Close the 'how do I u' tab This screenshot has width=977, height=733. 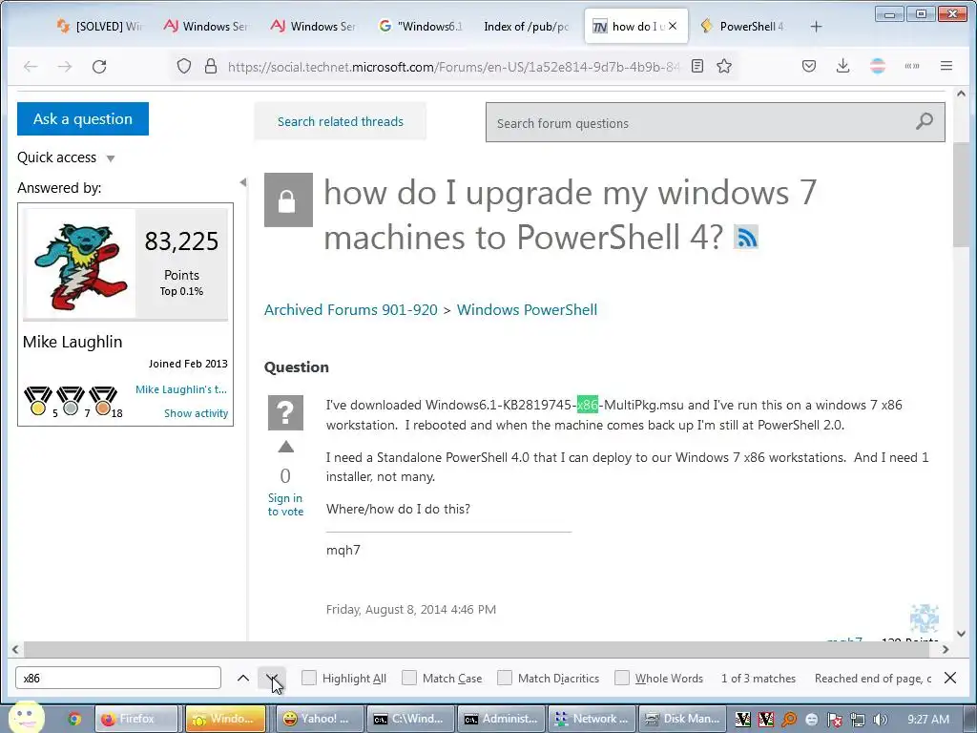tap(673, 26)
